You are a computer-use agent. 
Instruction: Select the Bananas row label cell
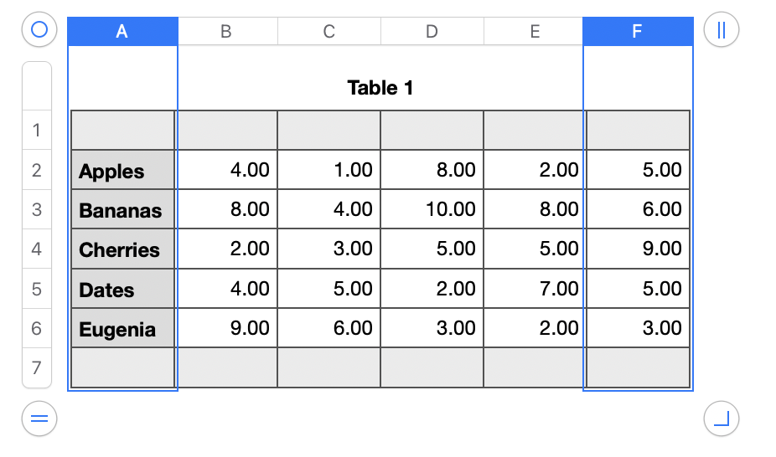pos(123,210)
